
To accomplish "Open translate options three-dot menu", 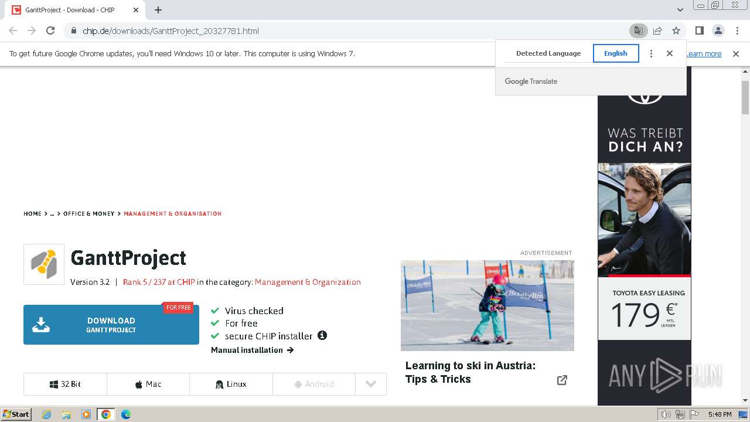I will [x=651, y=53].
